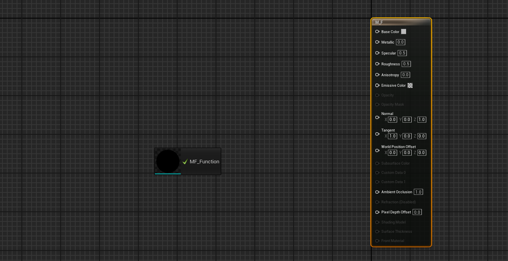Click the Ambient Occlusion input pin
The width and height of the screenshot is (508, 261).
click(377, 192)
